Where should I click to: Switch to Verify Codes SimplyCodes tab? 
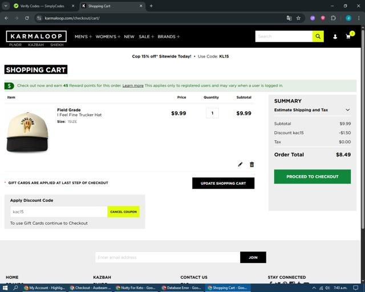(42, 6)
